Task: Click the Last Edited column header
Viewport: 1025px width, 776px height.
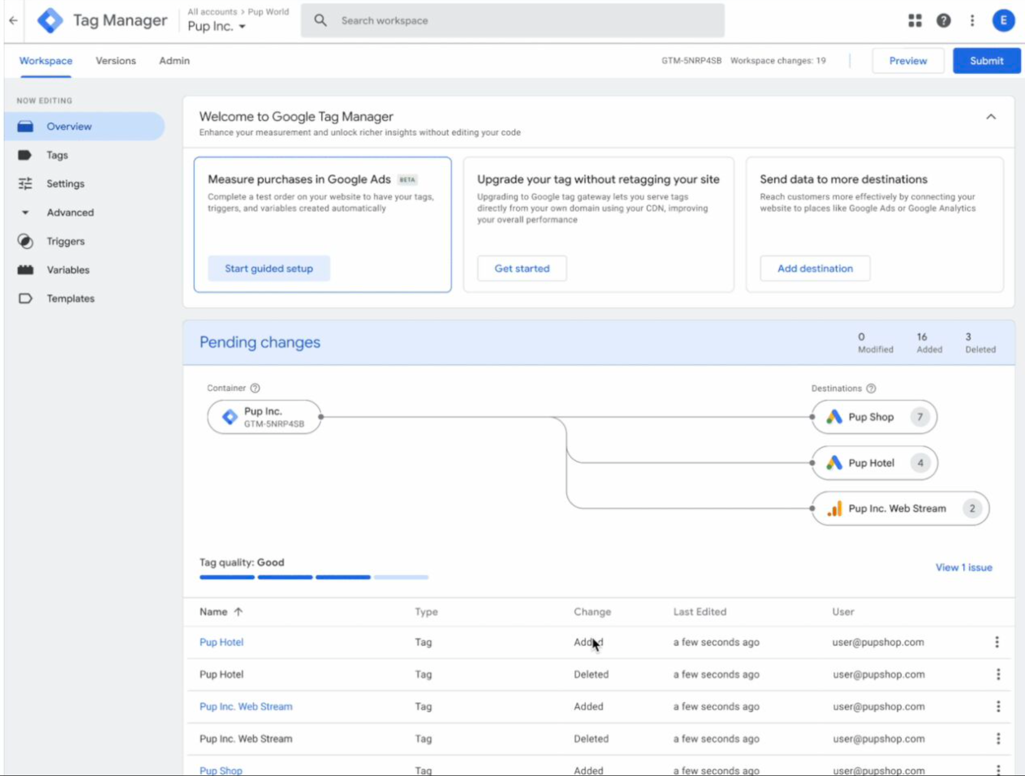Action: [699, 612]
